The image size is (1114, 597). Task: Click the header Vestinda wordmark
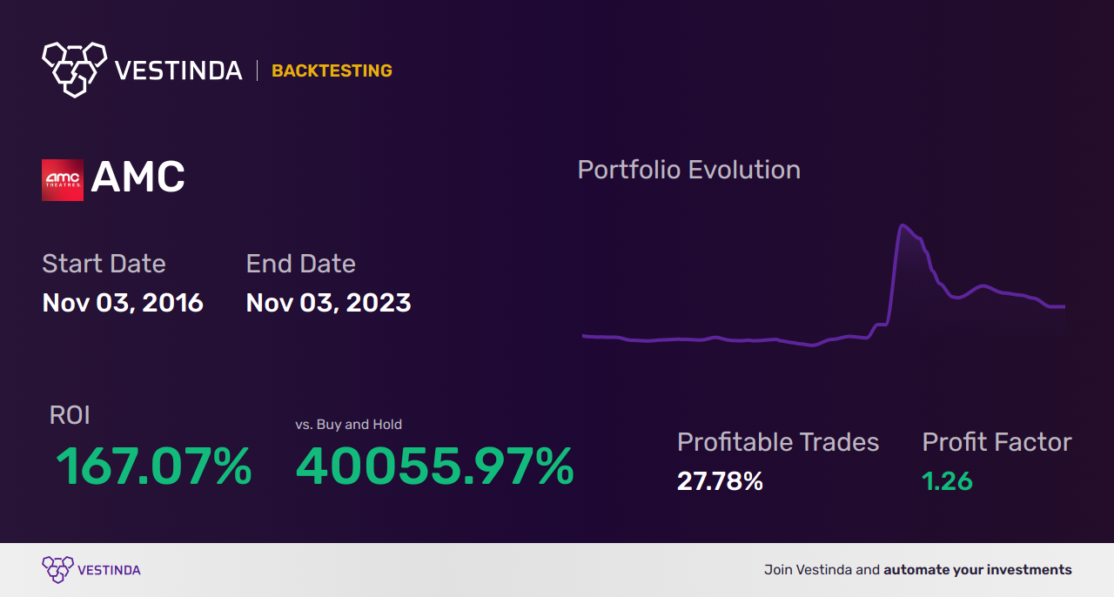pyautogui.click(x=178, y=70)
